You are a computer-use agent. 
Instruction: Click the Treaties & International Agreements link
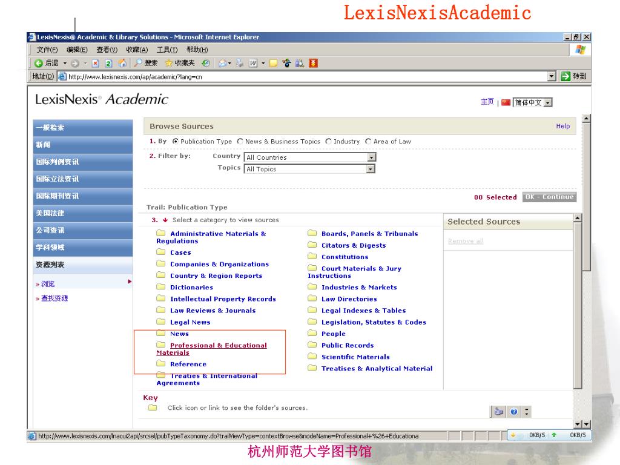(207, 379)
